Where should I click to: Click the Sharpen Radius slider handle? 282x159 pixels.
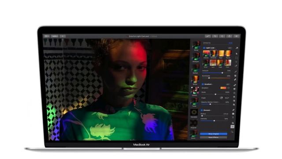pyautogui.click(x=202, y=116)
